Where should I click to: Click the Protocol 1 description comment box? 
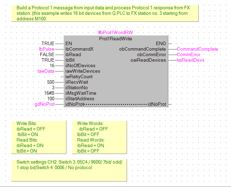click(x=105, y=13)
